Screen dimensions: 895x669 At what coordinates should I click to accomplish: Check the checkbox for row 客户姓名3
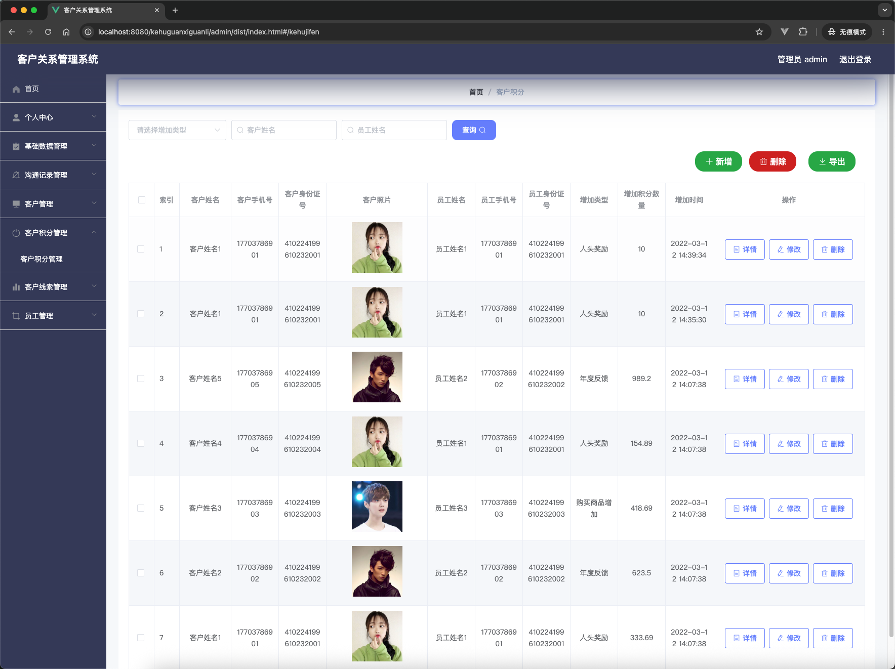[x=141, y=508]
